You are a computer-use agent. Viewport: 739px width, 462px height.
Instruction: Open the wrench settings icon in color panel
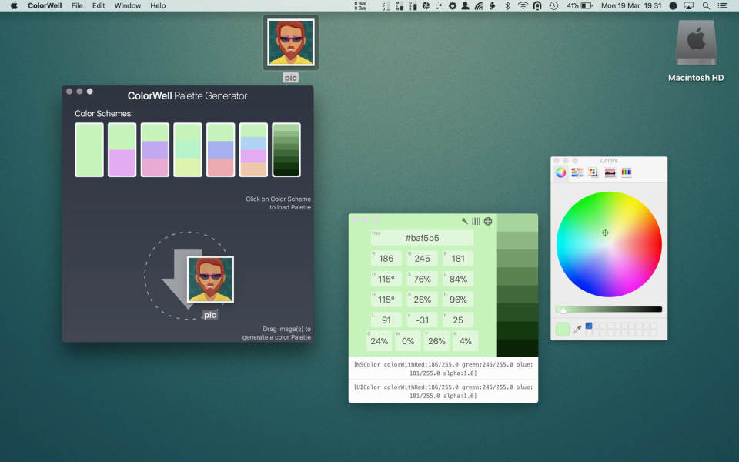coord(465,221)
